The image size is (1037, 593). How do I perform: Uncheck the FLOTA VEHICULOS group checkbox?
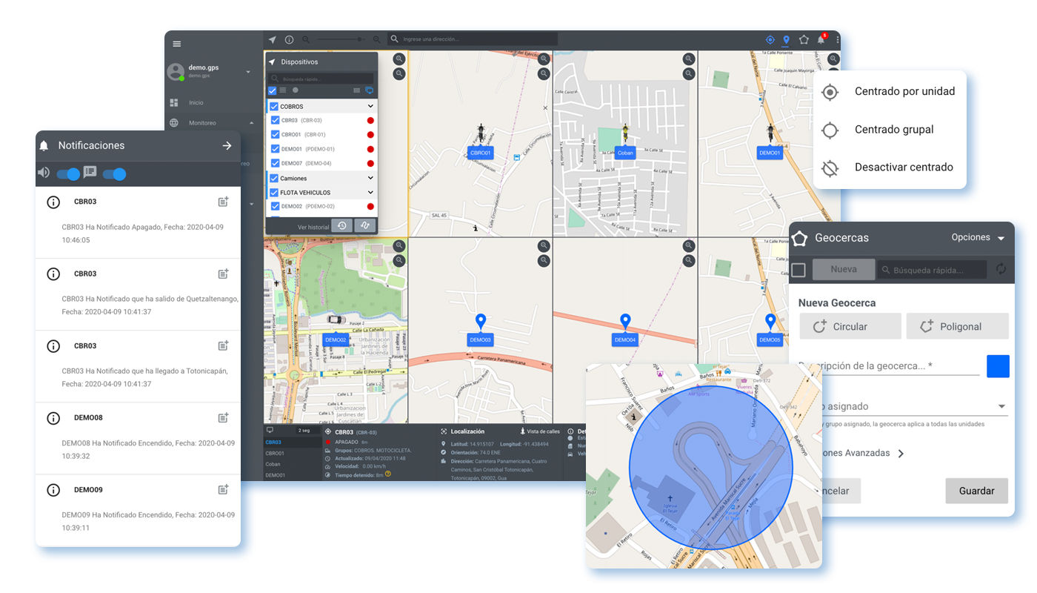click(x=274, y=193)
